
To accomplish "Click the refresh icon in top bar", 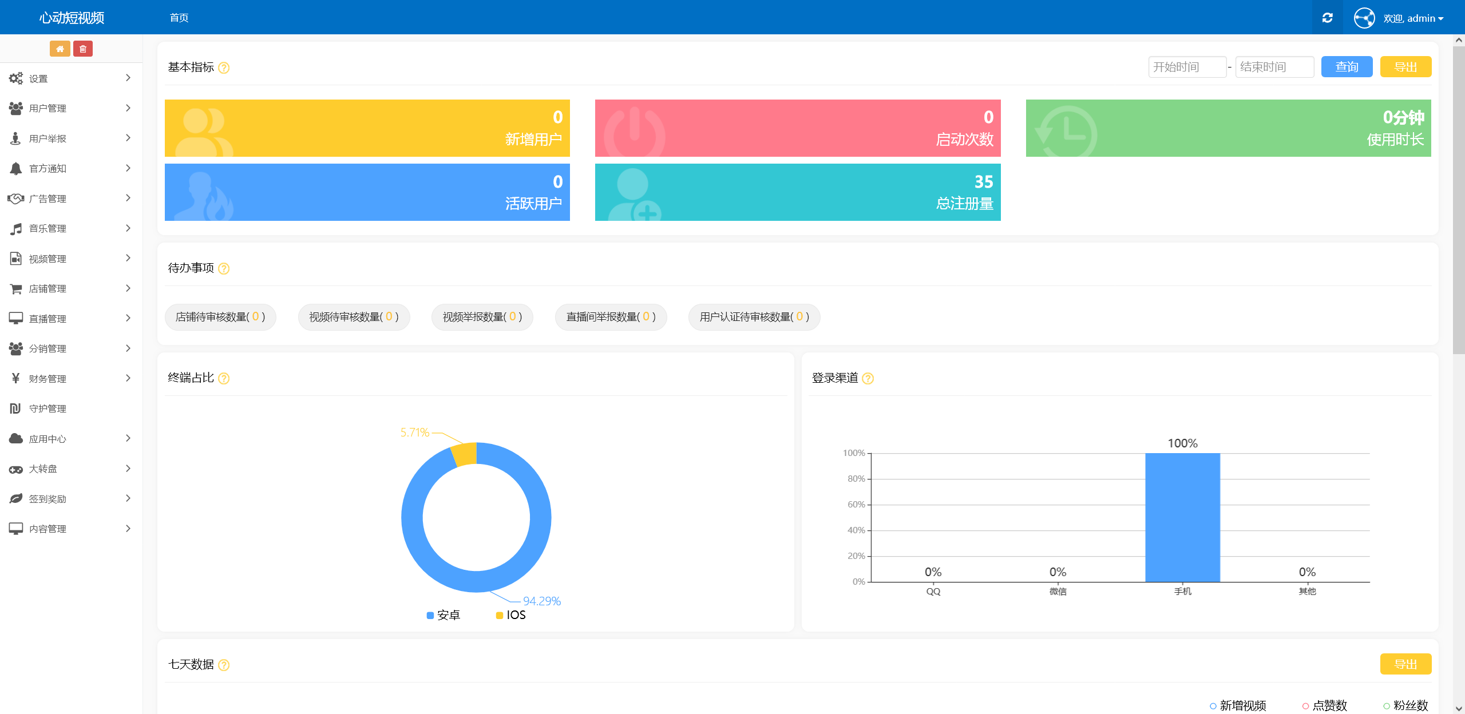I will [1328, 17].
